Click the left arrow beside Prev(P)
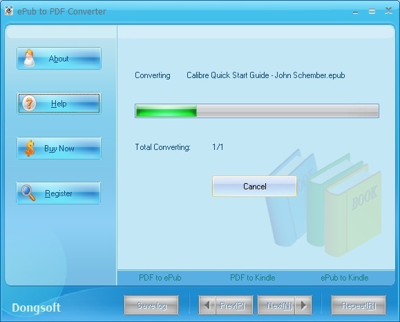This screenshot has width=400, height=322. click(x=207, y=305)
